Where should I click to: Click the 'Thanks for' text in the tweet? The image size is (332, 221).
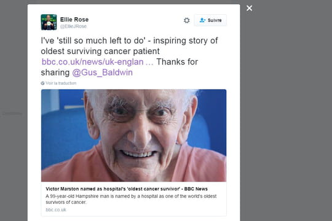177,62
